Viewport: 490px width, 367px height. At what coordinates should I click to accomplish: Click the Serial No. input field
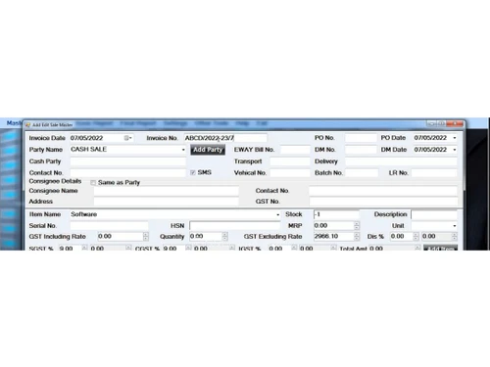(x=109, y=226)
